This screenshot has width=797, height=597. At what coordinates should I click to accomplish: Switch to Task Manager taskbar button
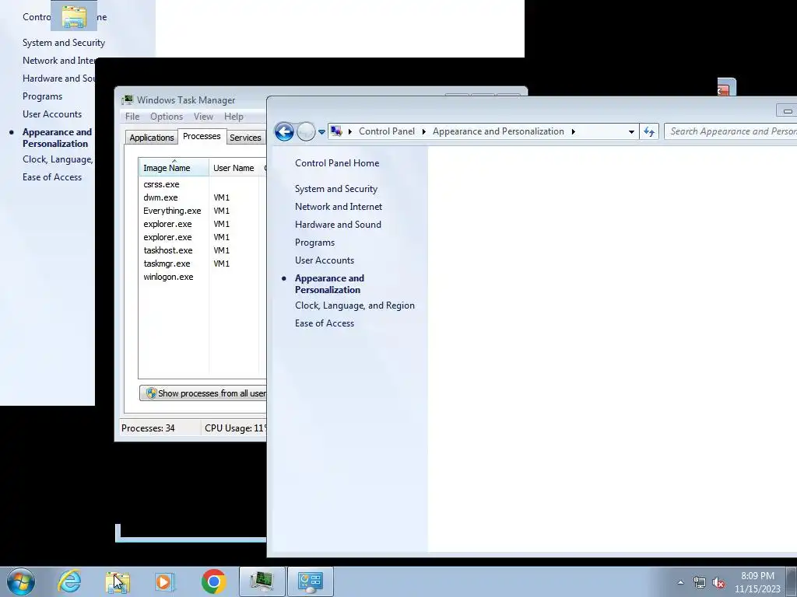[x=262, y=581]
